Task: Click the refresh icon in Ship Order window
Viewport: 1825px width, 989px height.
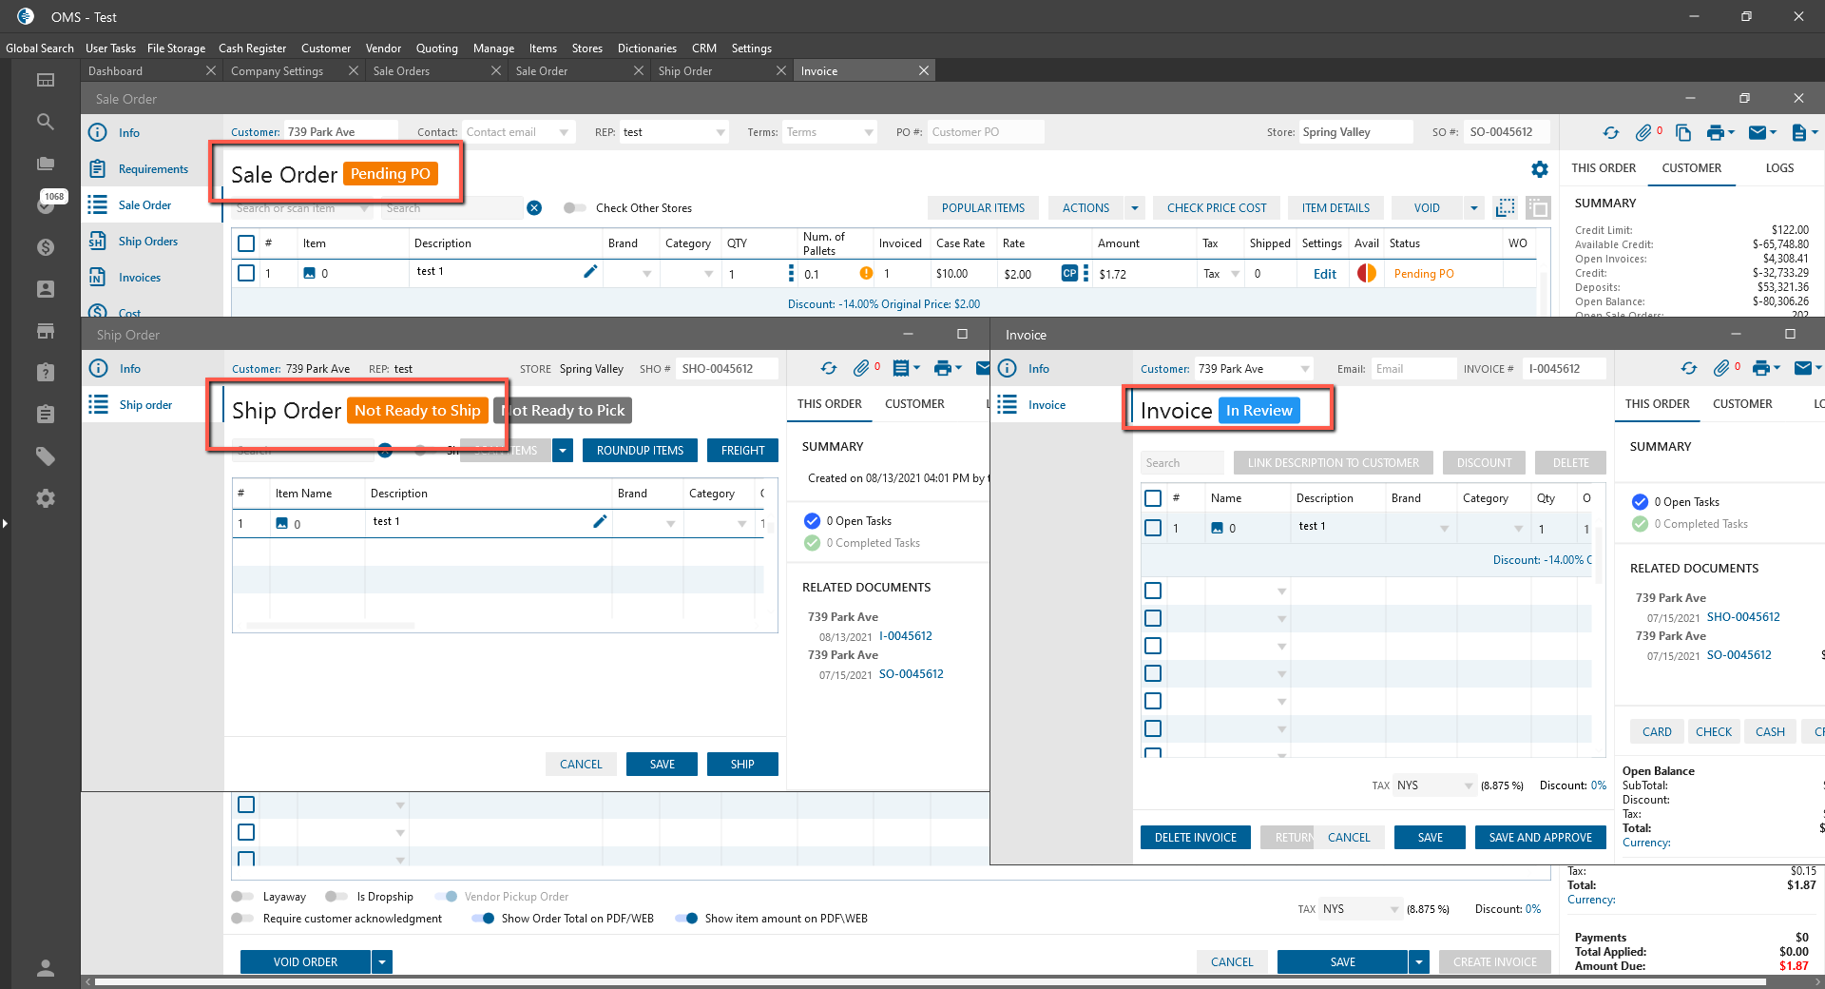Action: (829, 369)
